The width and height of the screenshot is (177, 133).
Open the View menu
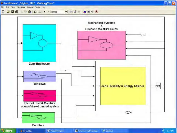[13, 7]
